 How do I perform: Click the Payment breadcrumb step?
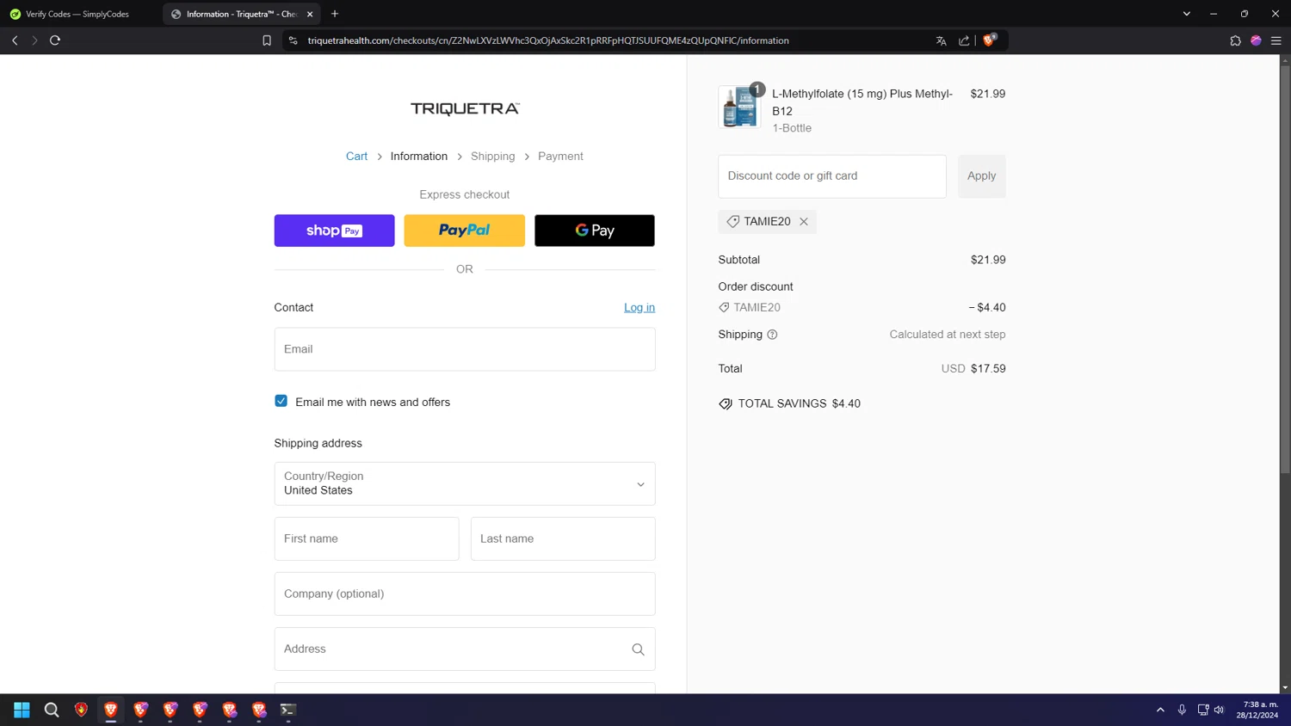[560, 156]
